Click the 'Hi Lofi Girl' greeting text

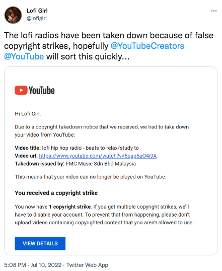[x=28, y=114]
